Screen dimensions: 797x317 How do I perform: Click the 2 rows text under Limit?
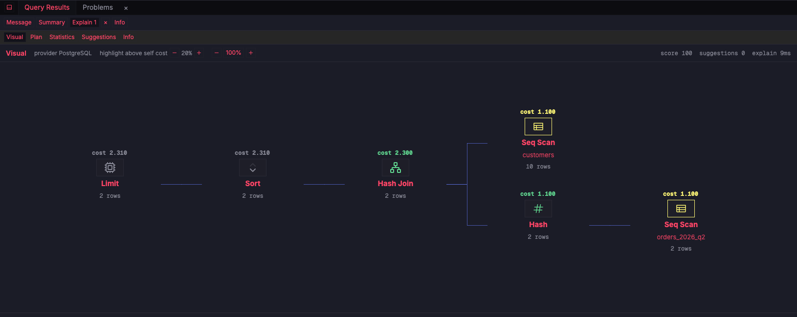[110, 196]
